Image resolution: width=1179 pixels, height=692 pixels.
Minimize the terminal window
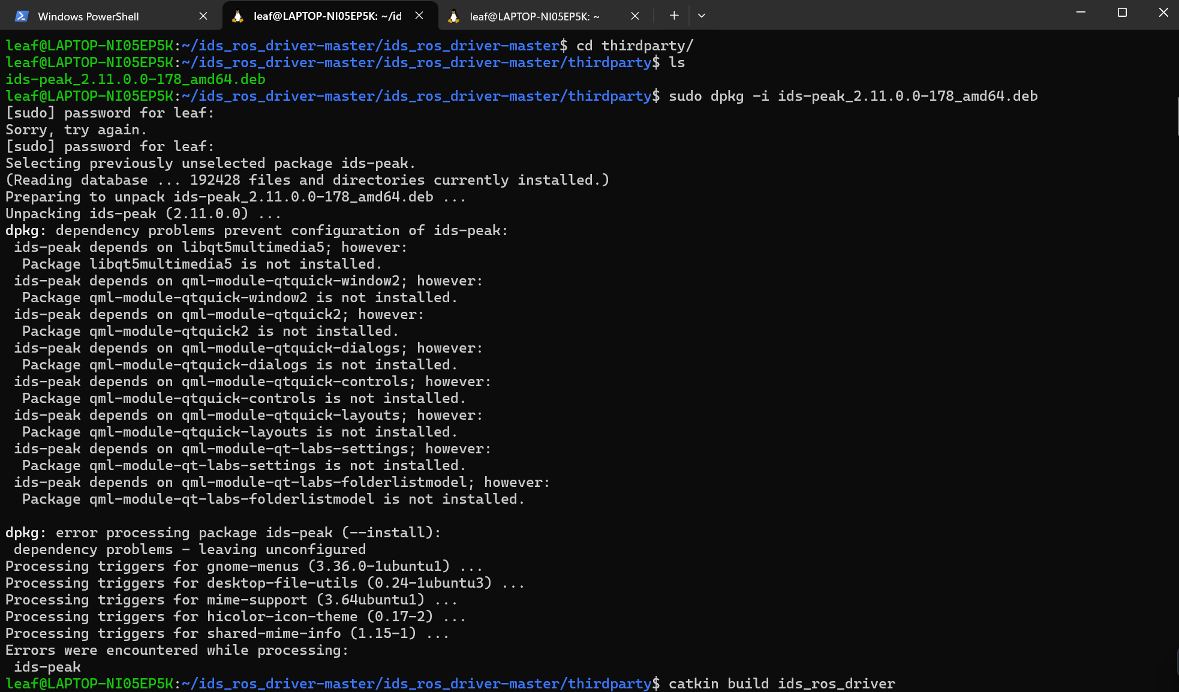[x=1081, y=13]
